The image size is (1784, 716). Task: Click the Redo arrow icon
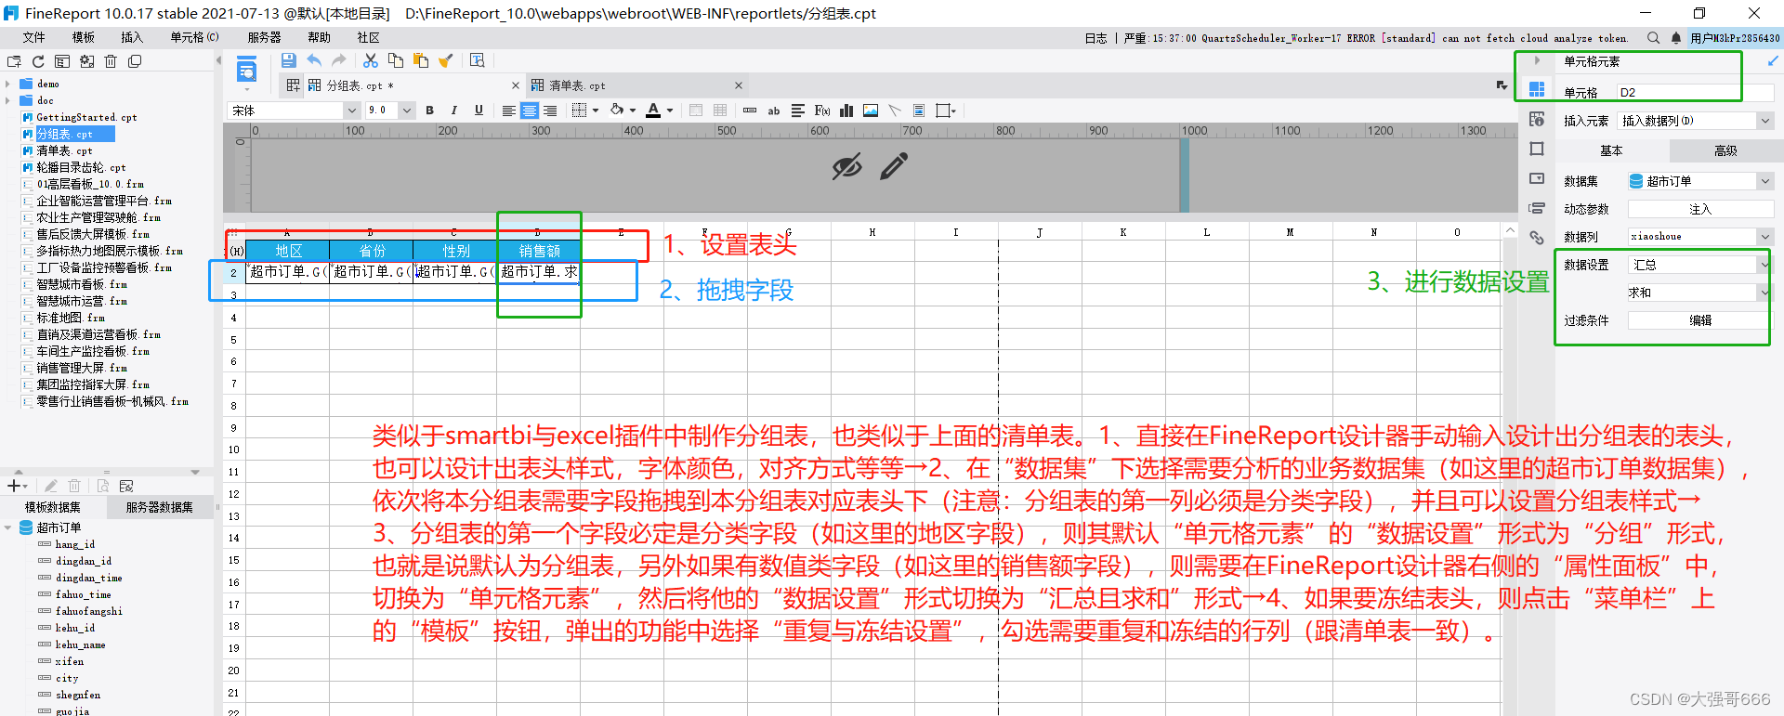click(338, 60)
